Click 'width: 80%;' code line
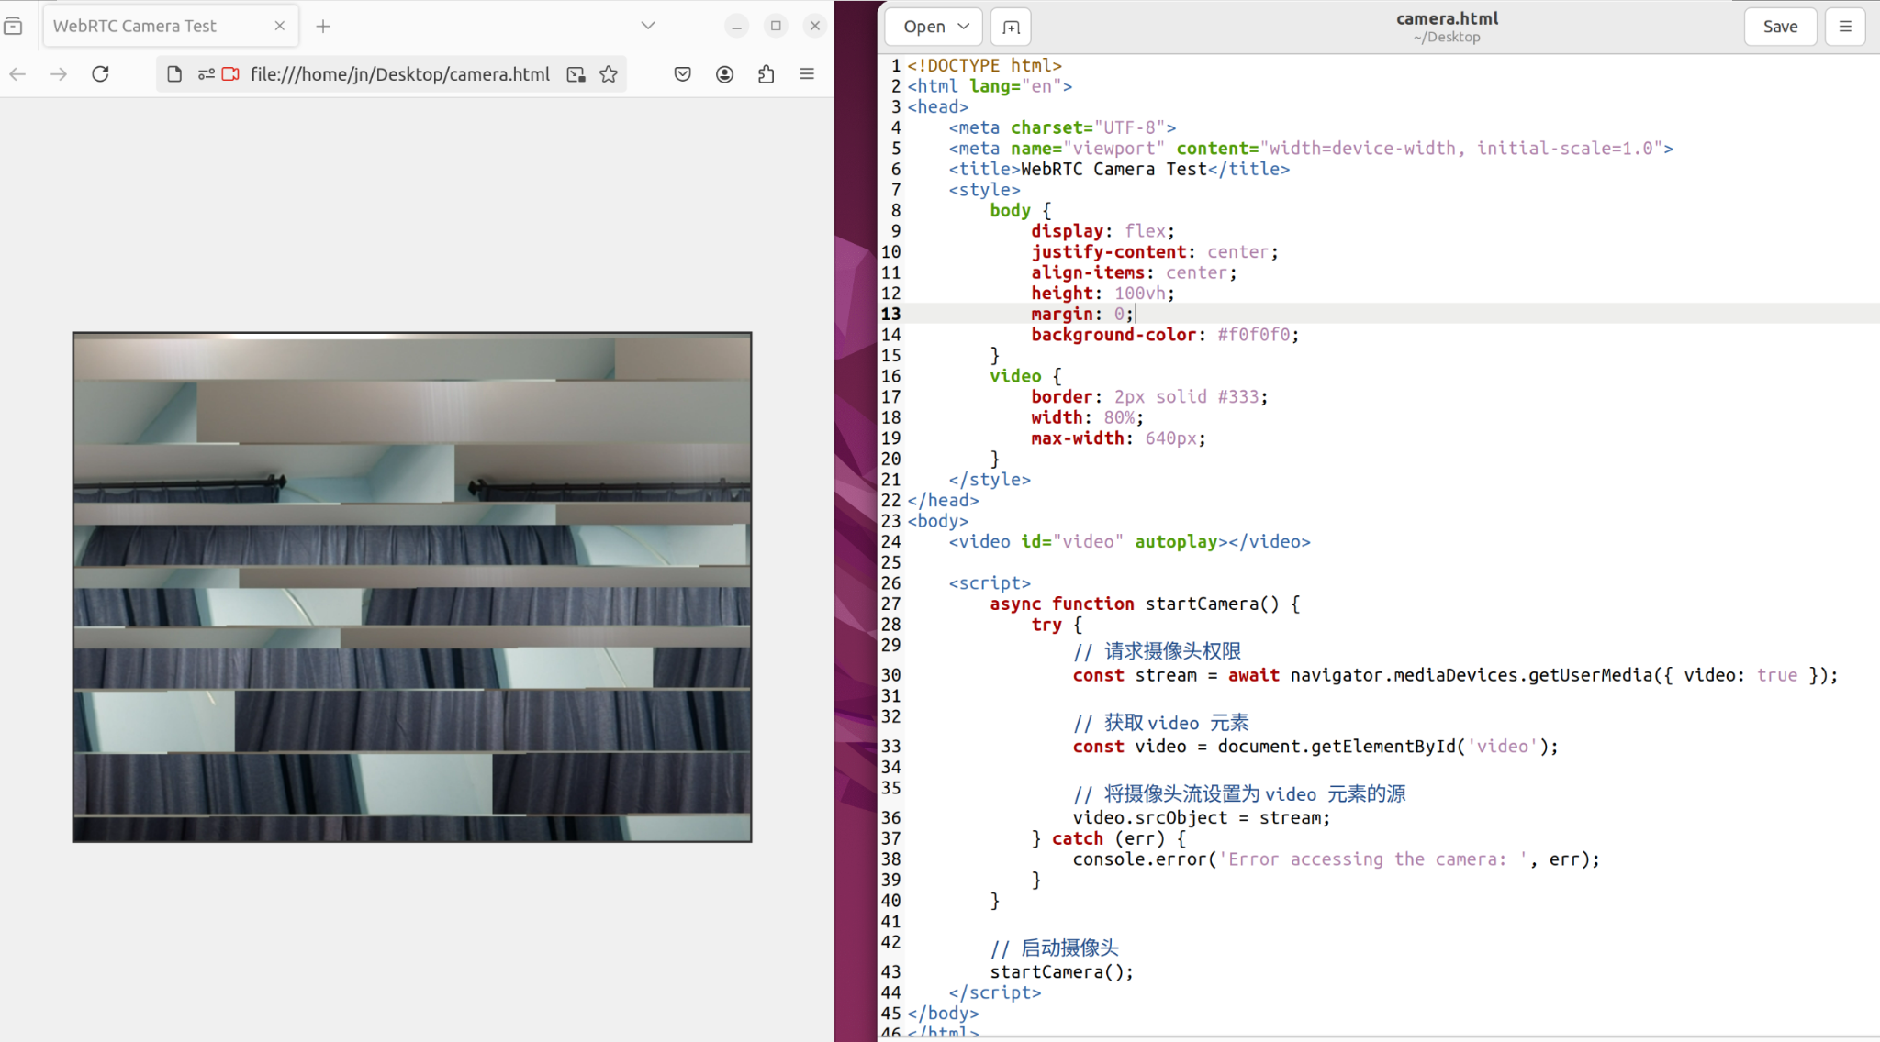1880x1042 pixels. point(1087,417)
